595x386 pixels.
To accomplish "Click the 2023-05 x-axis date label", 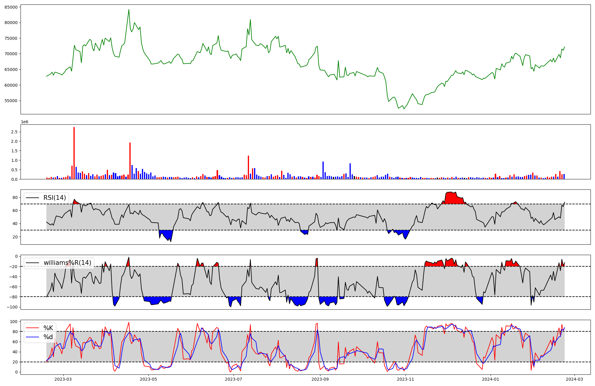I will coord(148,379).
